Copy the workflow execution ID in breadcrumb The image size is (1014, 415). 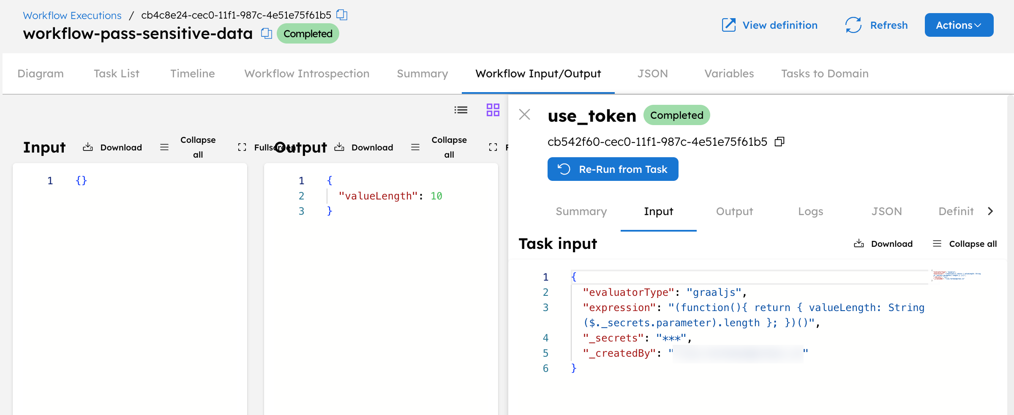[342, 15]
